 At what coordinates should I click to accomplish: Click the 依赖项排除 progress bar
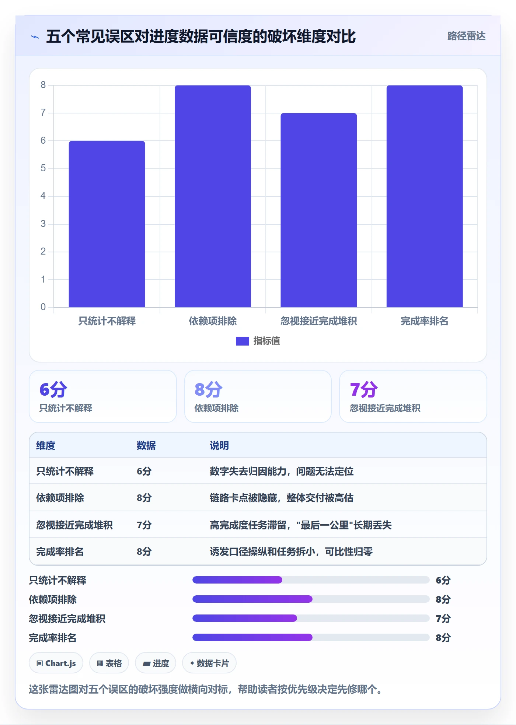pos(311,599)
